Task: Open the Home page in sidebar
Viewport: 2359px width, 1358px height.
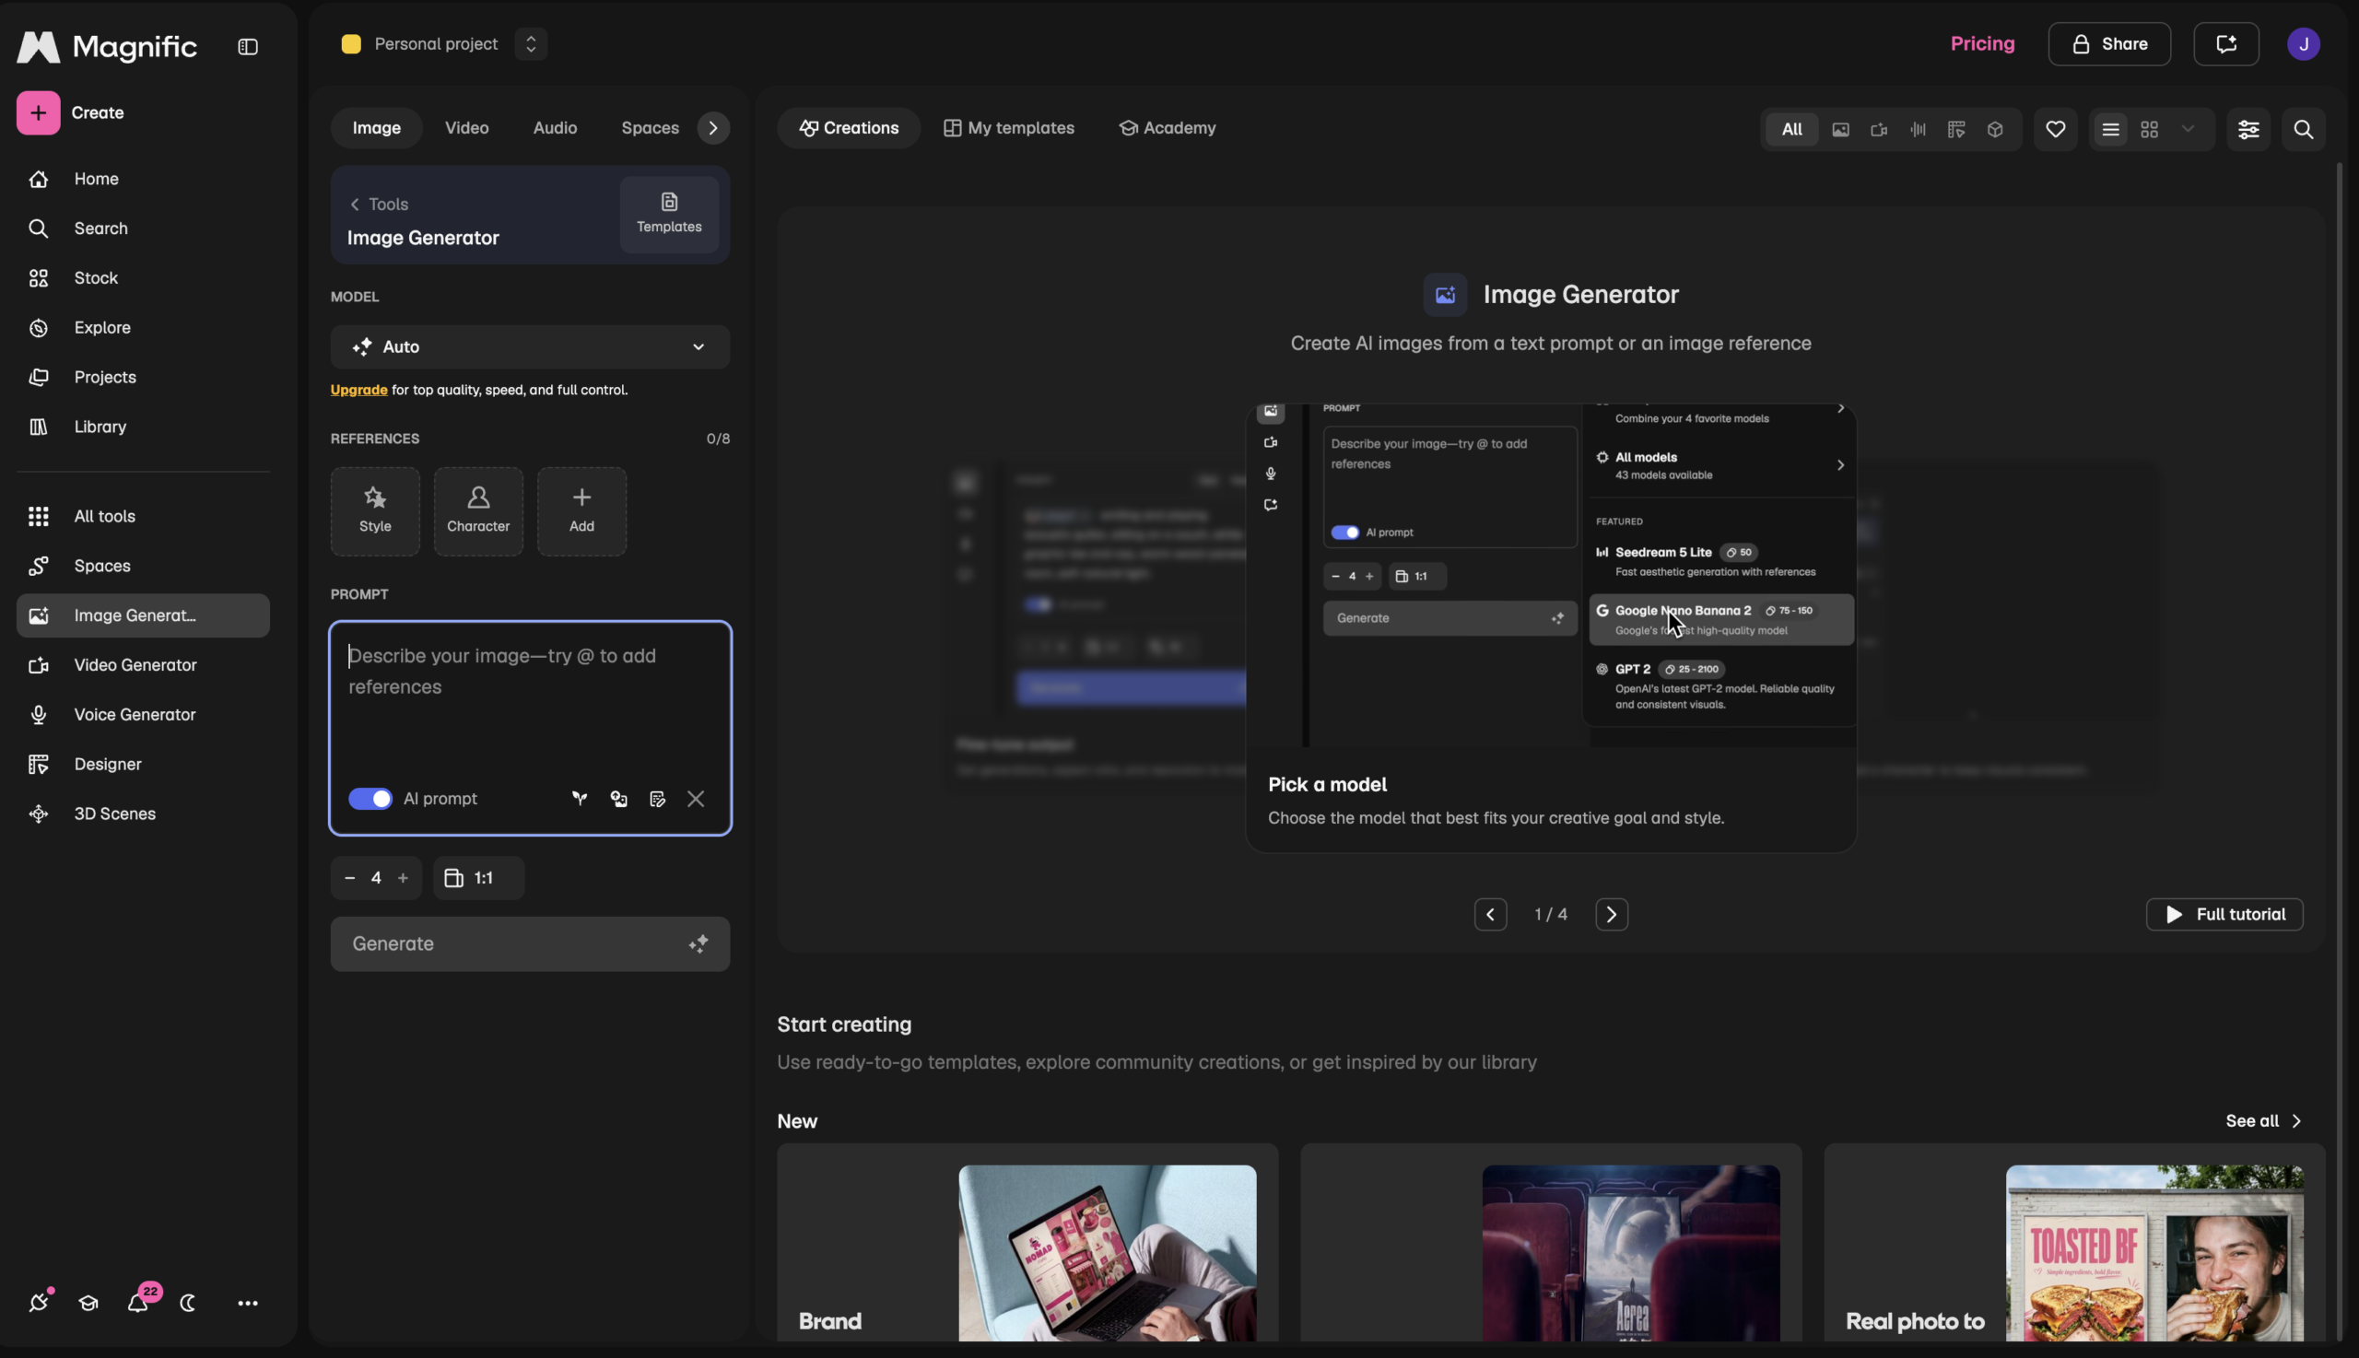Action: (143, 179)
